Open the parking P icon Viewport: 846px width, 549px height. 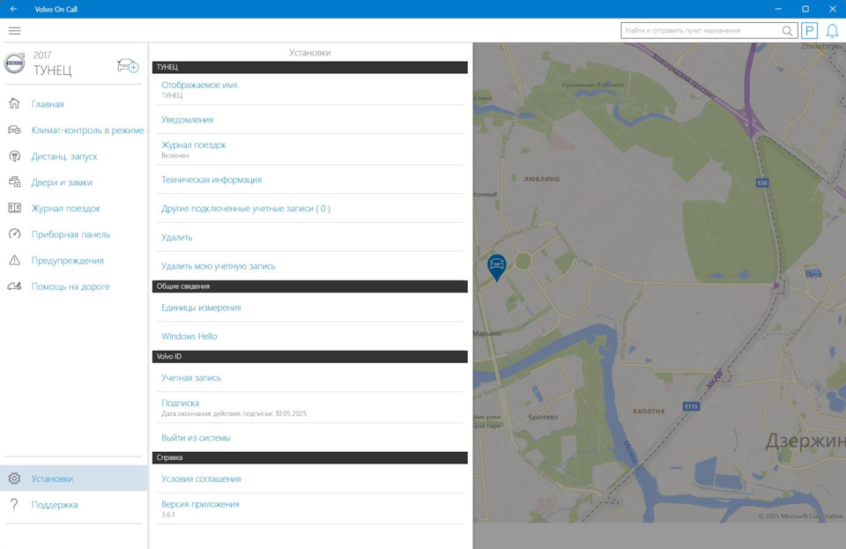click(809, 31)
